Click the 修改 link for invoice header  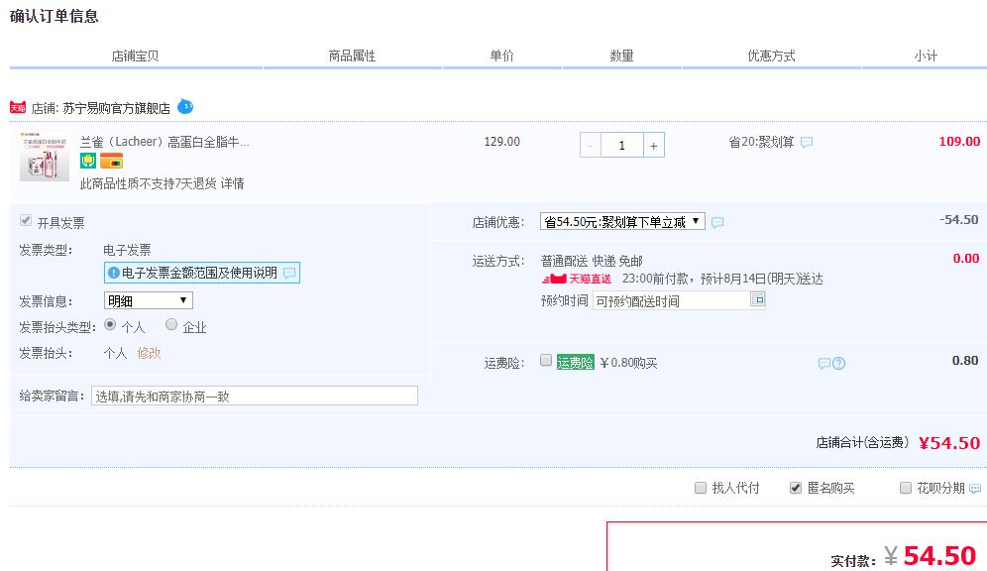pos(150,353)
